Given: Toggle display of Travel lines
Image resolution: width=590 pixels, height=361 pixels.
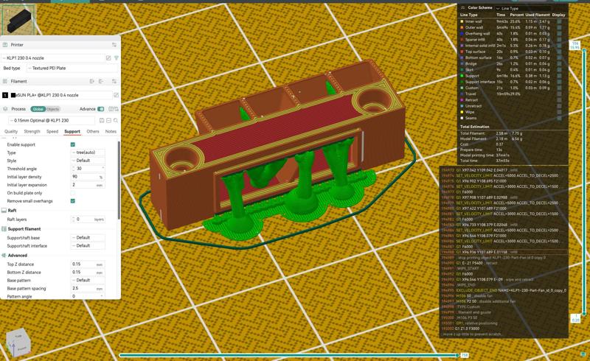Looking at the screenshot, I should tap(559, 94).
